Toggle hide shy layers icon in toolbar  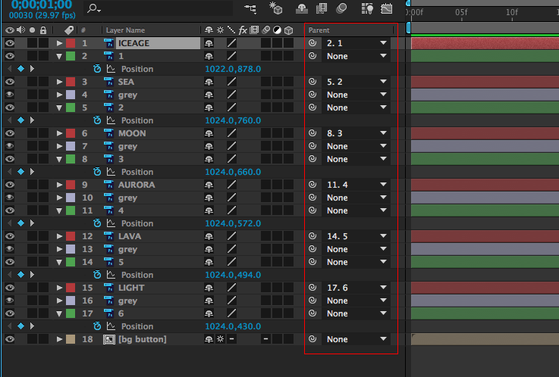point(302,8)
